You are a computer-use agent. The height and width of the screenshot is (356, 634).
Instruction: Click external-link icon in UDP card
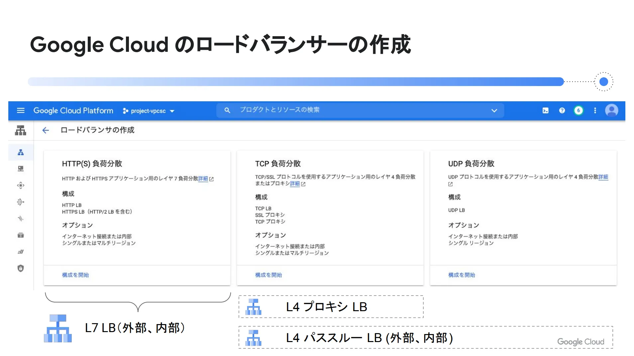[450, 184]
